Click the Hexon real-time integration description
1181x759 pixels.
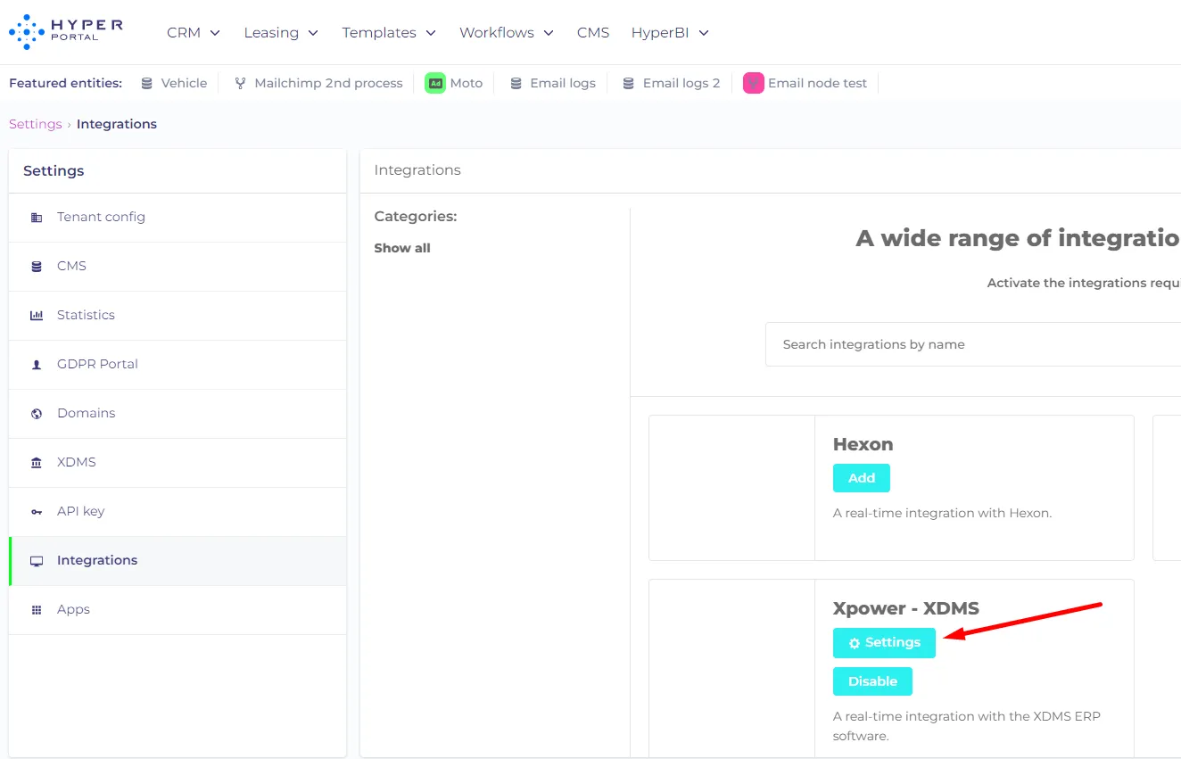pyautogui.click(x=943, y=513)
